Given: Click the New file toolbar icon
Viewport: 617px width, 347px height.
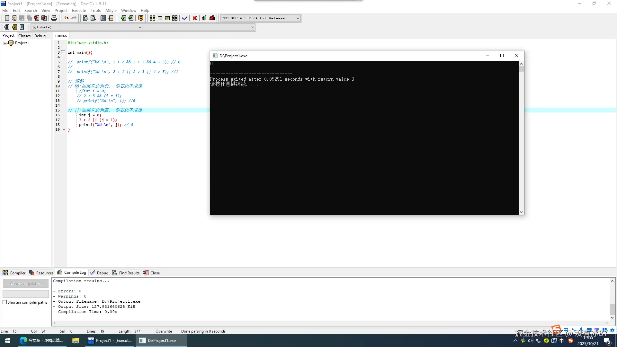Looking at the screenshot, I should (x=7, y=18).
